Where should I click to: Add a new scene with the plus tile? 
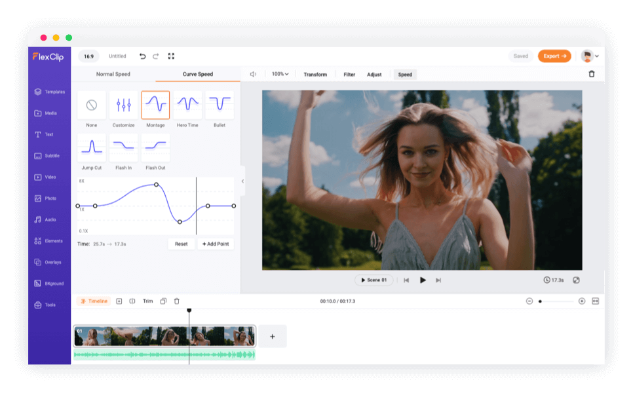click(x=273, y=337)
